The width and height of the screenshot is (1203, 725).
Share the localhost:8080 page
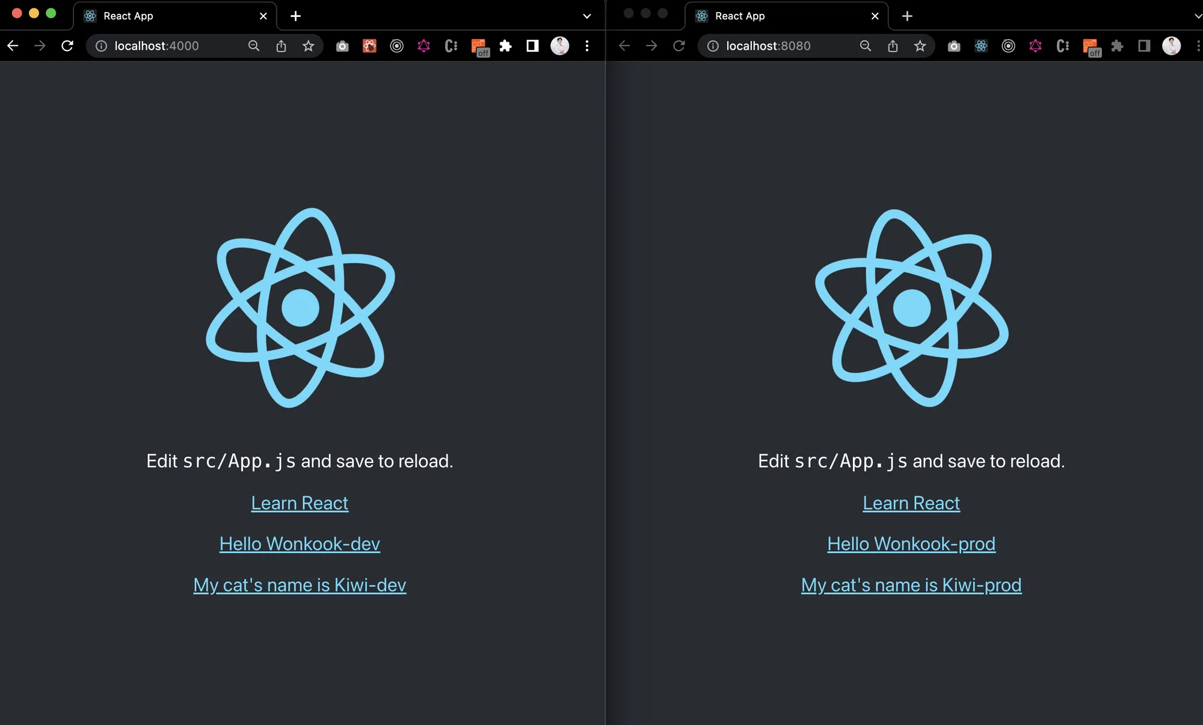click(893, 46)
